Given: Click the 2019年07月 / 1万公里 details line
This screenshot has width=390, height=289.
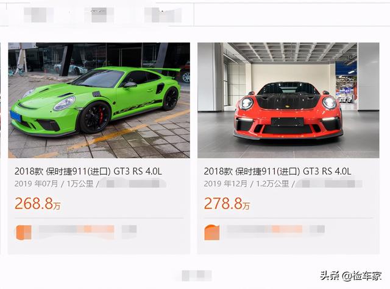Looking at the screenshot, I should click(54, 184).
